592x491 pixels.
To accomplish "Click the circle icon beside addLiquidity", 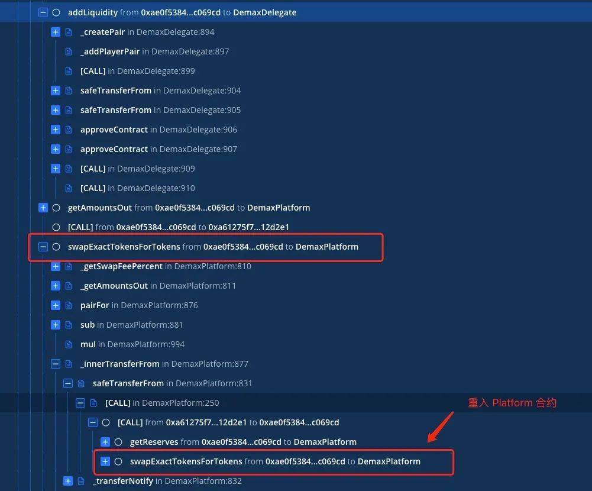I will click(56, 12).
